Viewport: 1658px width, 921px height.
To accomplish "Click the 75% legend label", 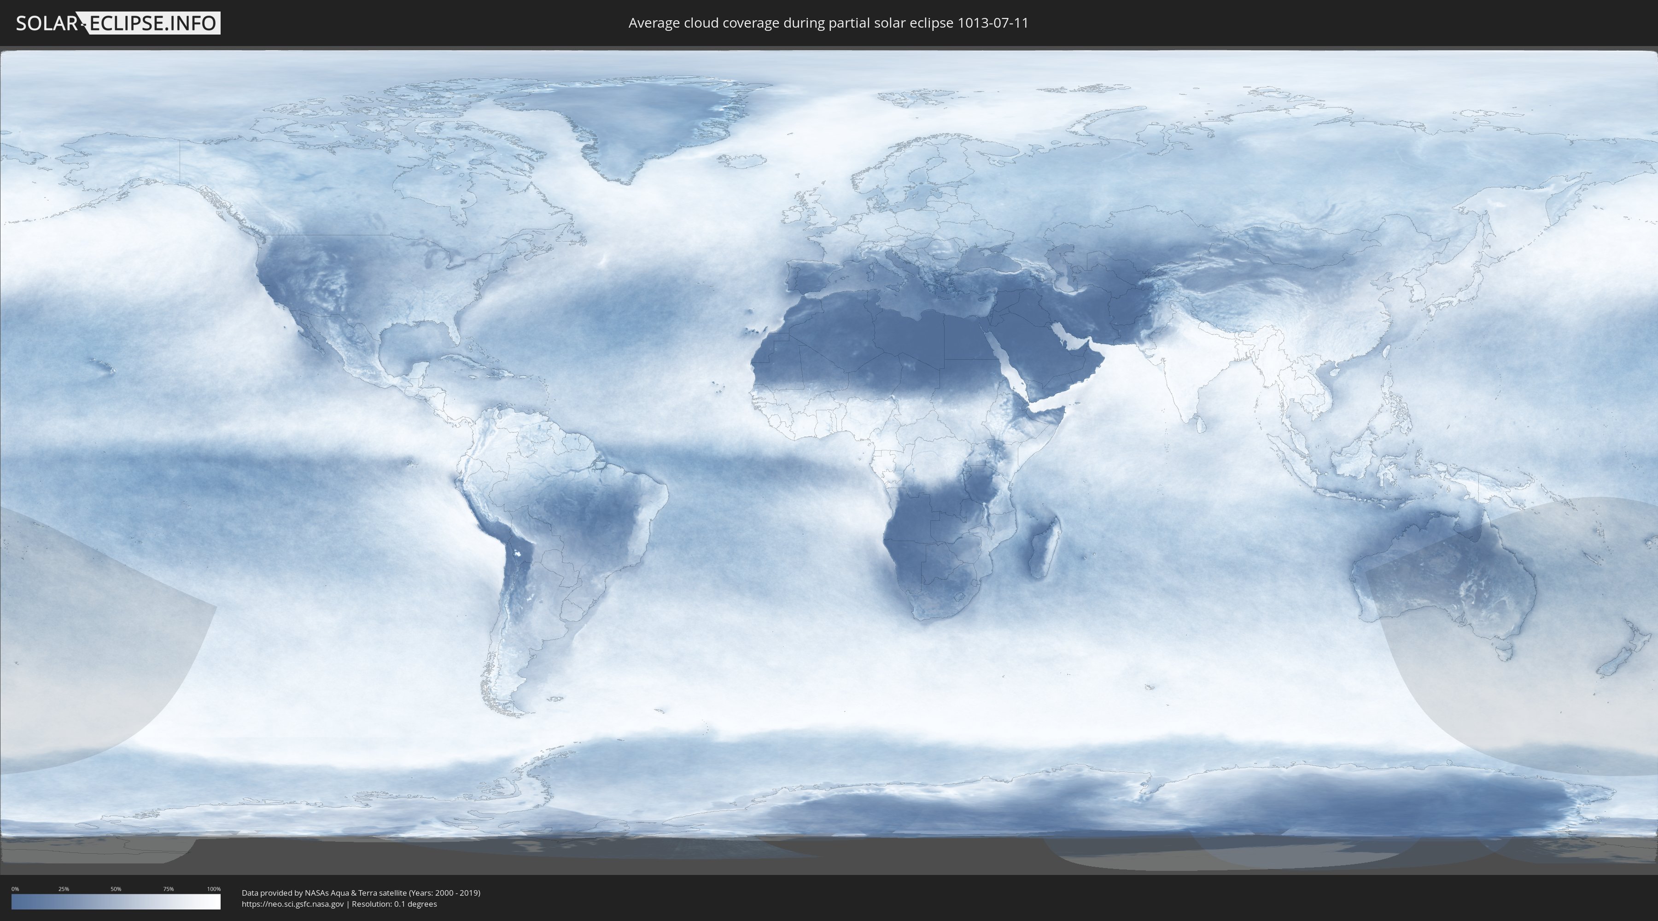I will (x=168, y=889).
